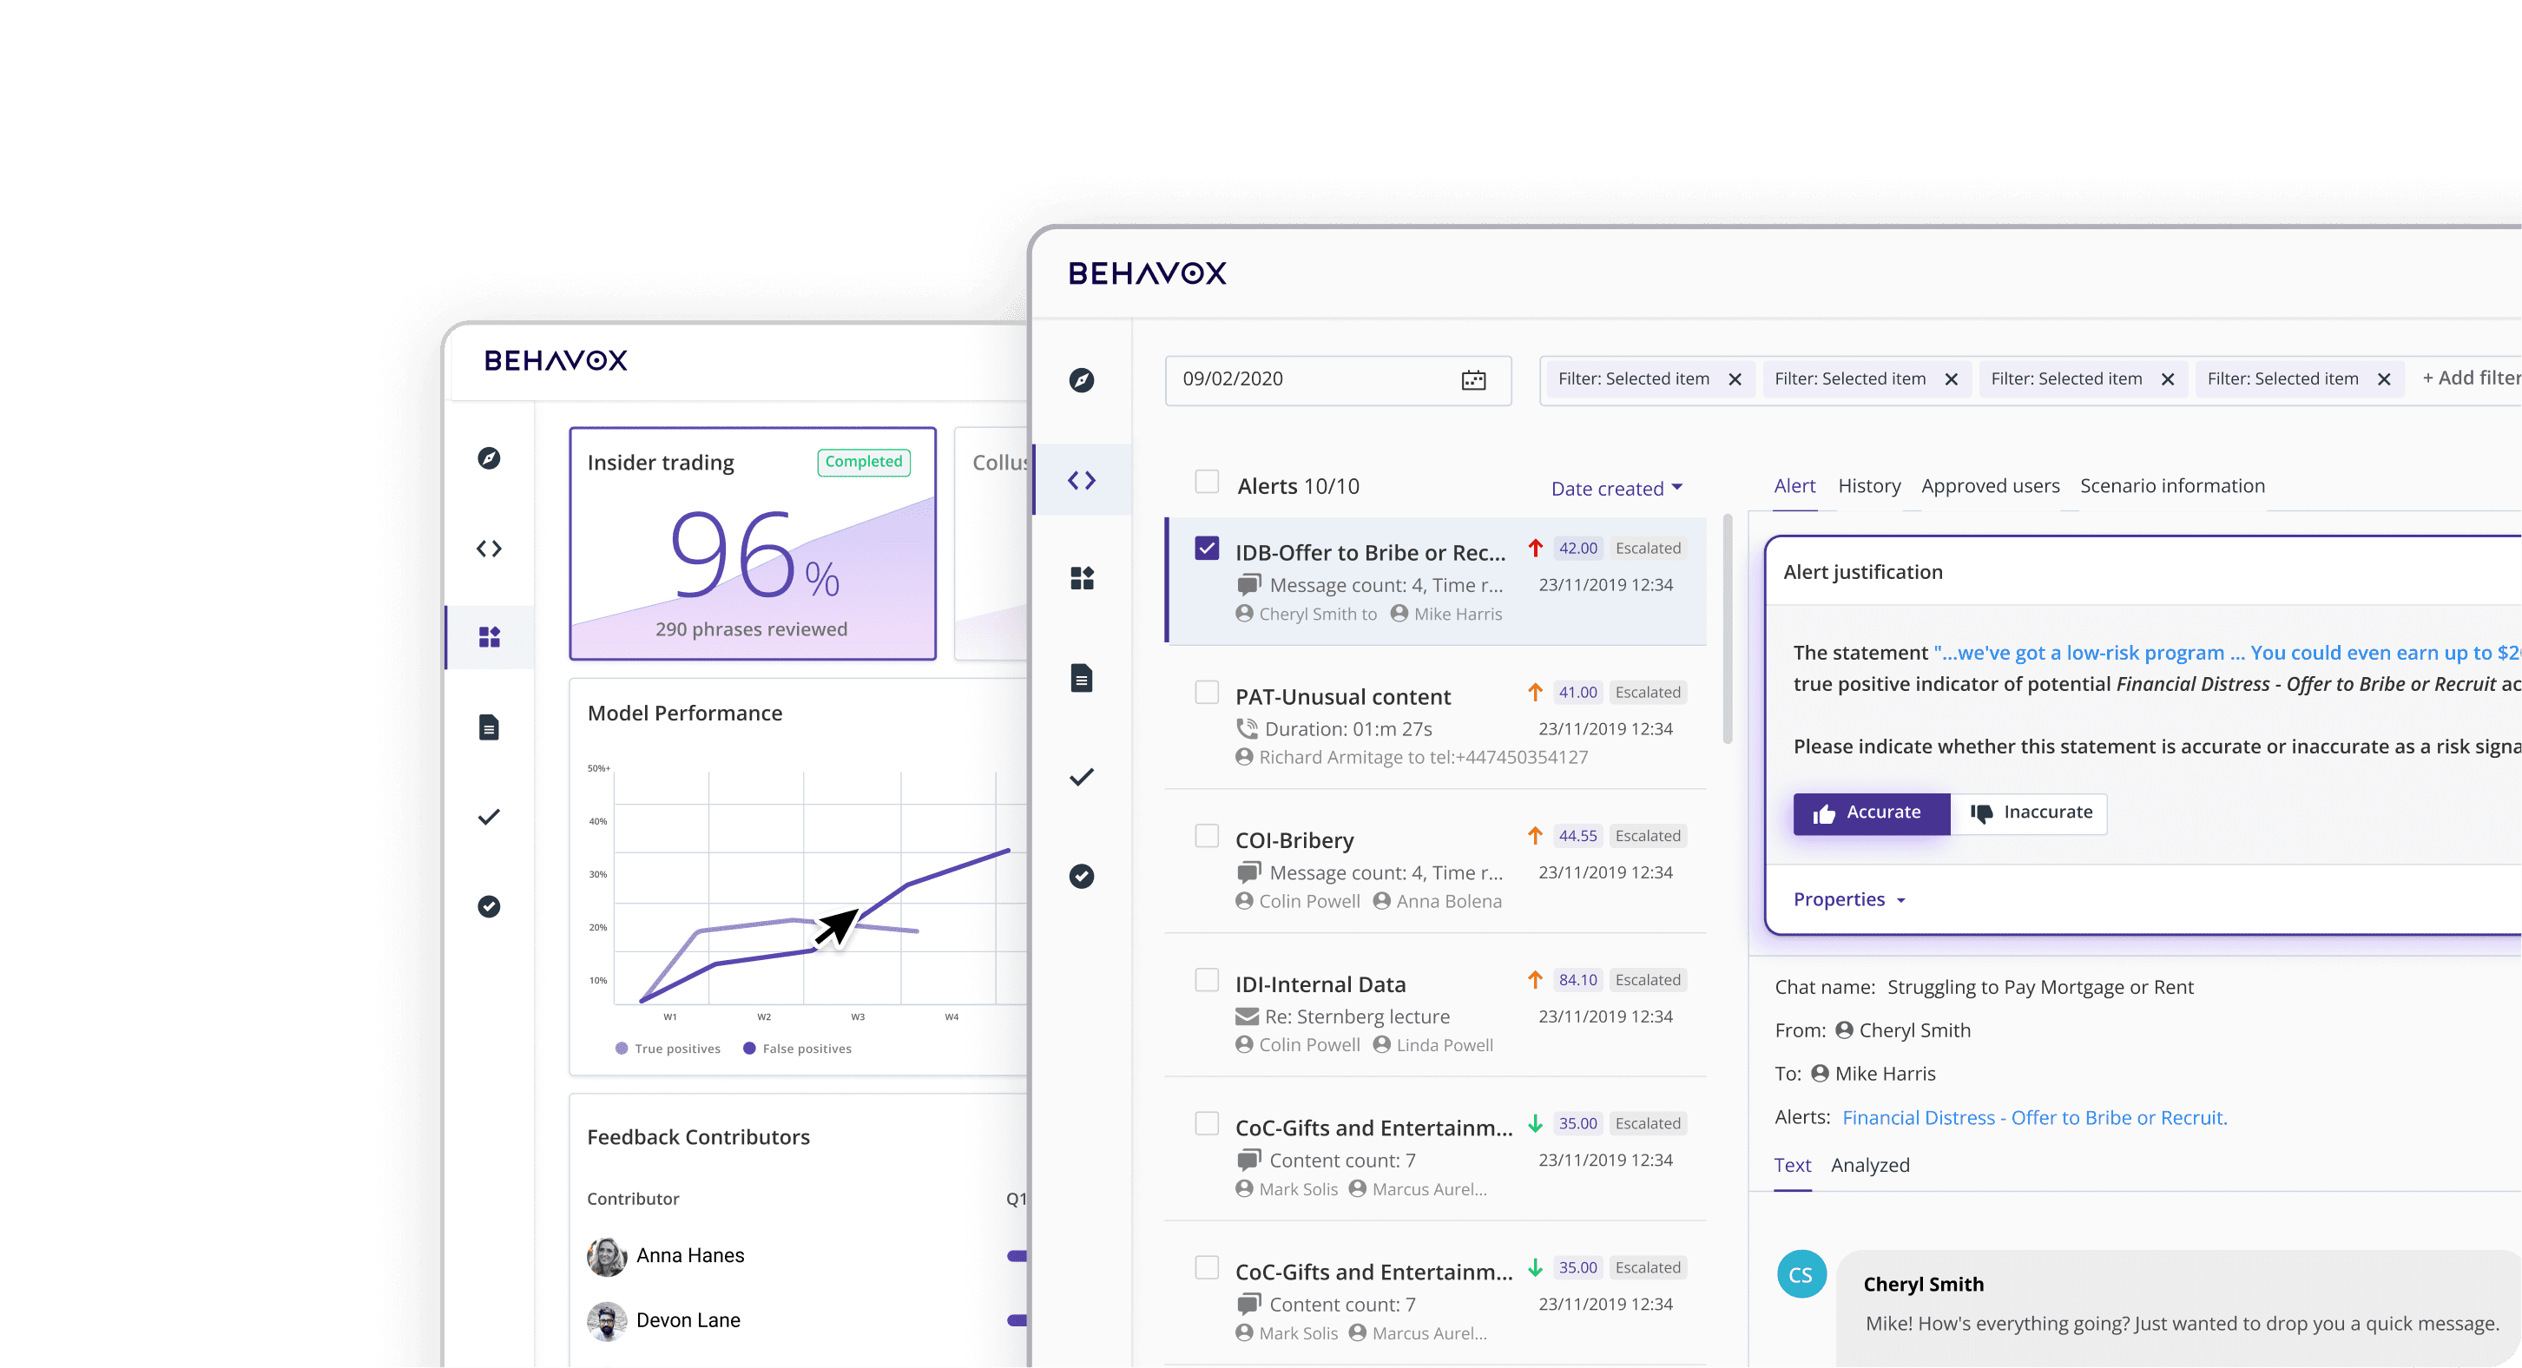Open the Date created sort dropdown
The width and height of the screenshot is (2522, 1368).
pyautogui.click(x=1616, y=489)
